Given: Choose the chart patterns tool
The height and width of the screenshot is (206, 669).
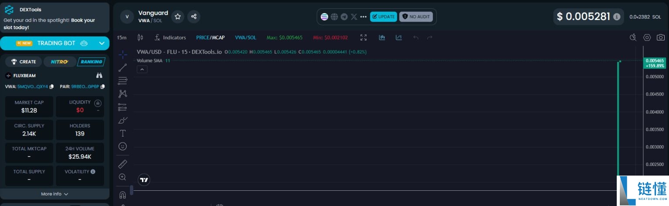Looking at the screenshot, I should 123,93.
